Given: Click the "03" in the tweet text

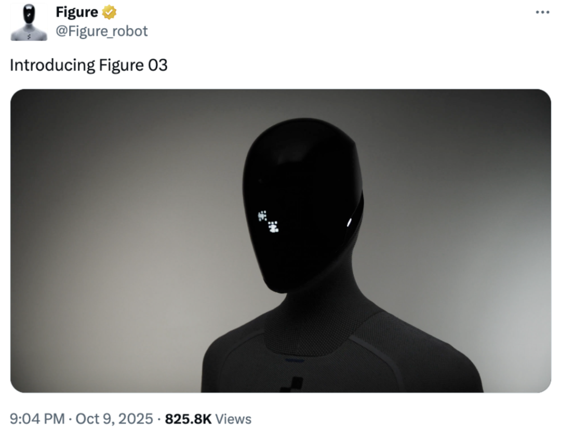Looking at the screenshot, I should (x=157, y=65).
